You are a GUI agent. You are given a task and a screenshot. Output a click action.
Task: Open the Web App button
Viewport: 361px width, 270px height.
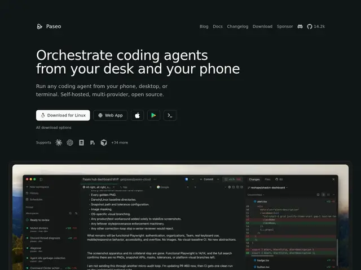coord(111,115)
